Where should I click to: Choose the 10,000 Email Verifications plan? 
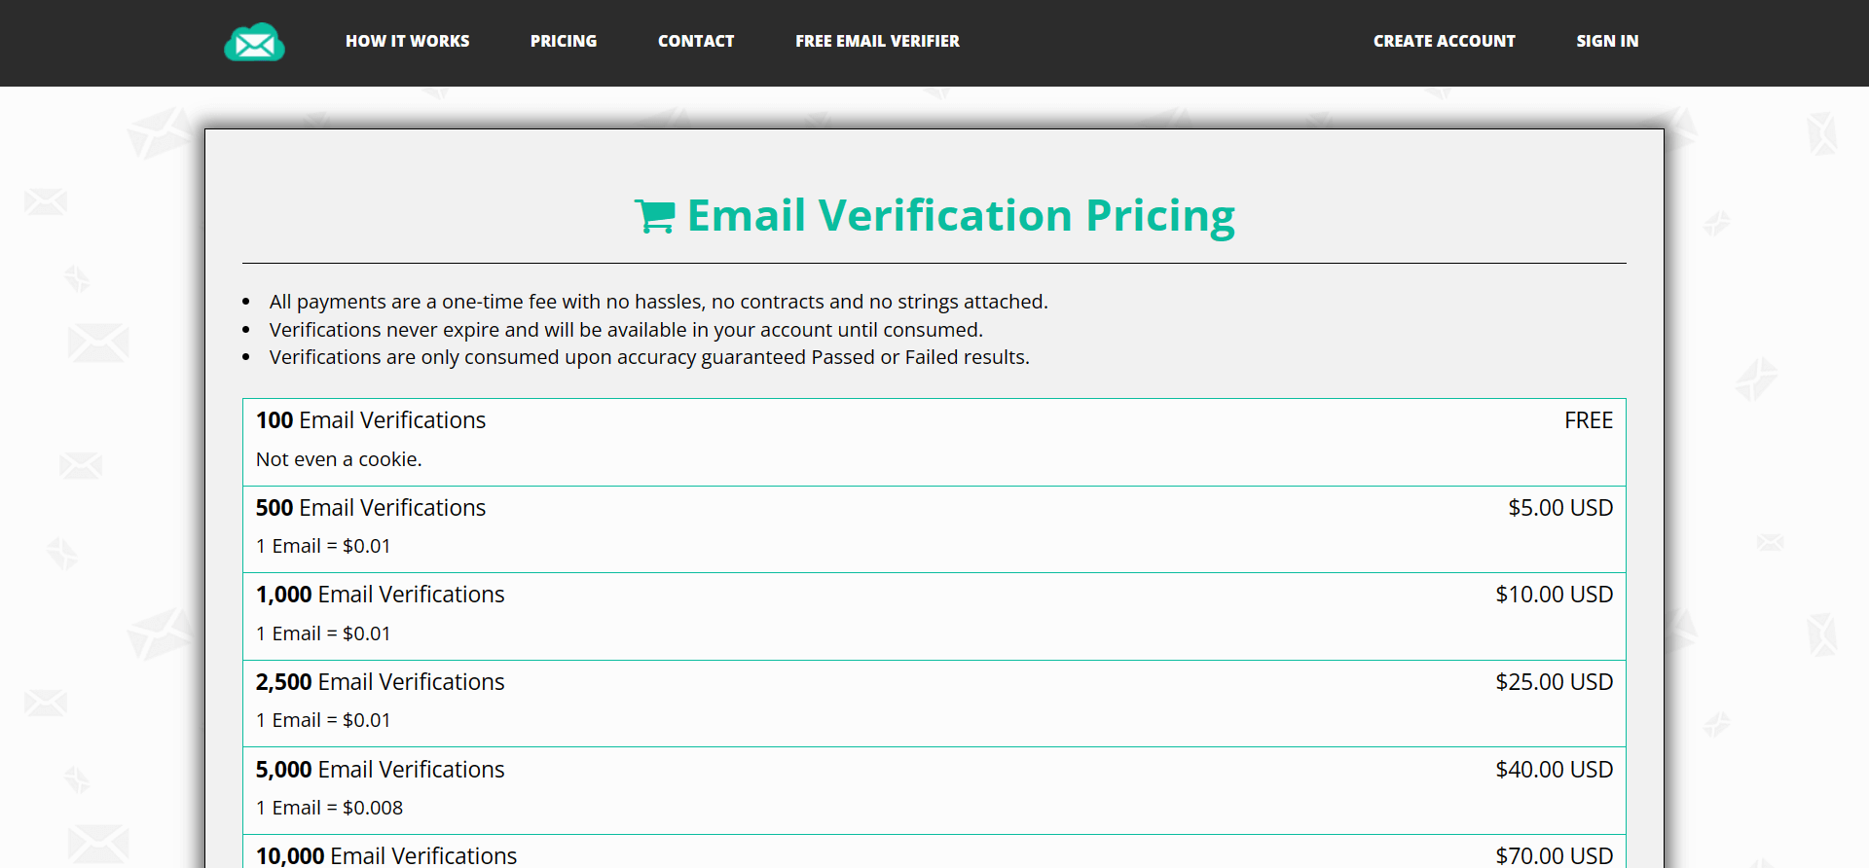click(386, 855)
